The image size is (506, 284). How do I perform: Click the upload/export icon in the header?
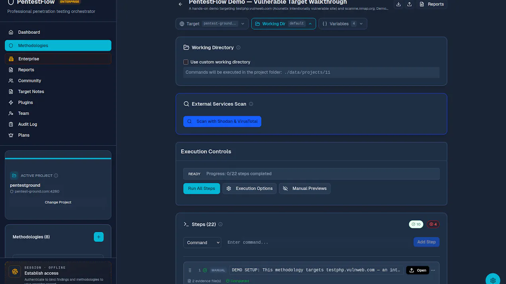coord(409,4)
